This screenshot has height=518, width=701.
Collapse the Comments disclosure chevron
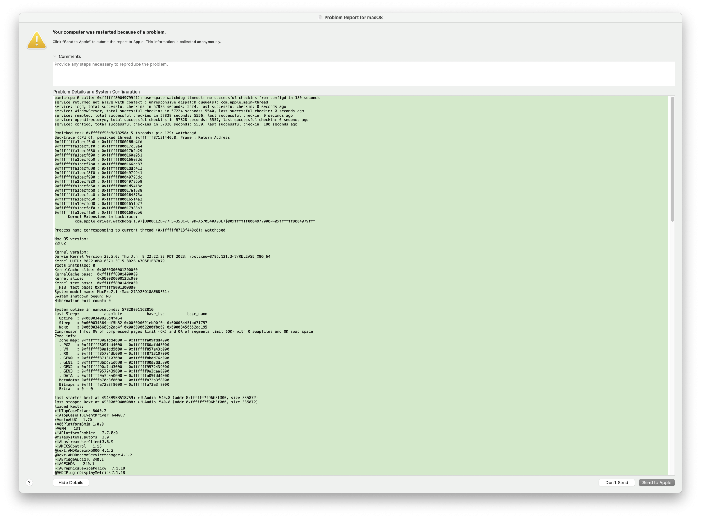coord(55,56)
